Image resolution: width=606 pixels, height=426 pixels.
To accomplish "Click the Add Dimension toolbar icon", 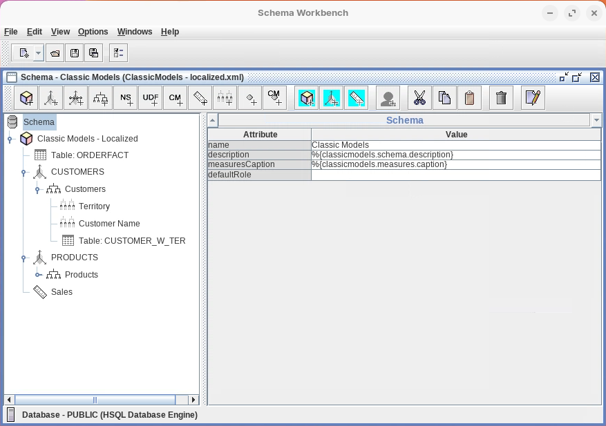I will [50, 98].
